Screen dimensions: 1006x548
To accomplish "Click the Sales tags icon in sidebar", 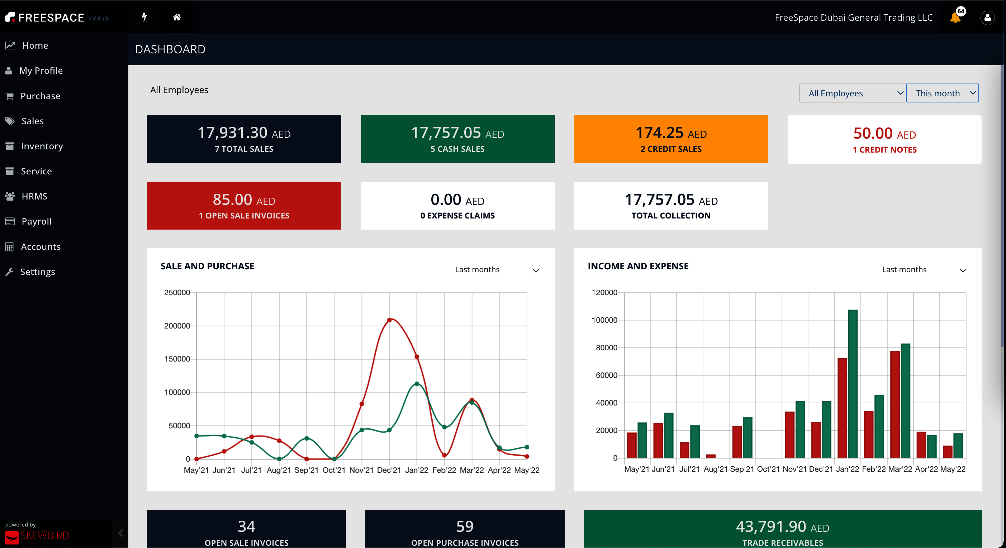I will click(10, 121).
